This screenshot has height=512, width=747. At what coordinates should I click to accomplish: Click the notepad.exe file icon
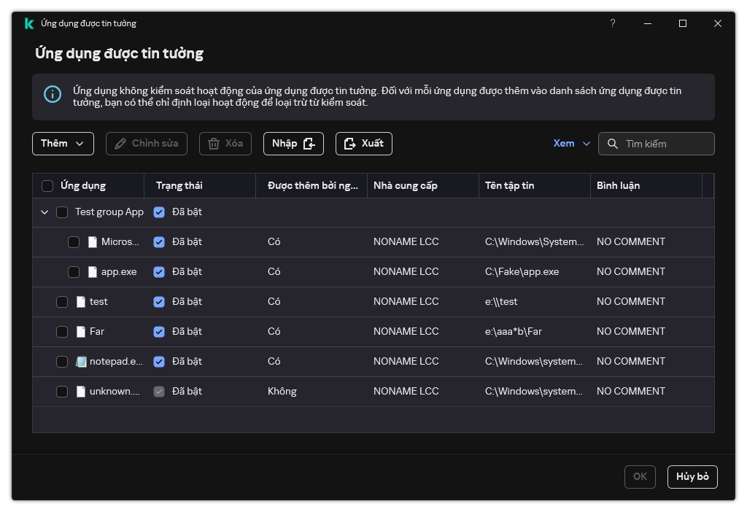tap(81, 361)
